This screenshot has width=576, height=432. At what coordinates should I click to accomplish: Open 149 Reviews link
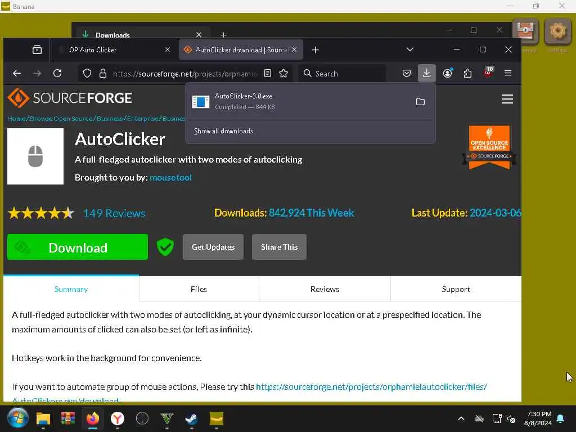point(114,213)
